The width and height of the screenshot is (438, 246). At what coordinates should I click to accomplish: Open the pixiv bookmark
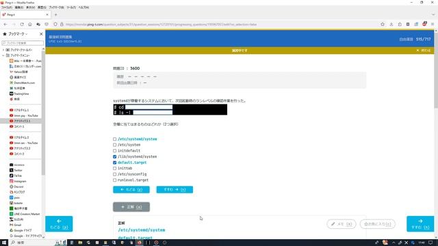pyautogui.click(x=14, y=197)
